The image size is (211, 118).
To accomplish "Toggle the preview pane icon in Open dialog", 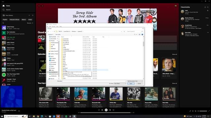I will pyautogui.click(x=139, y=34).
